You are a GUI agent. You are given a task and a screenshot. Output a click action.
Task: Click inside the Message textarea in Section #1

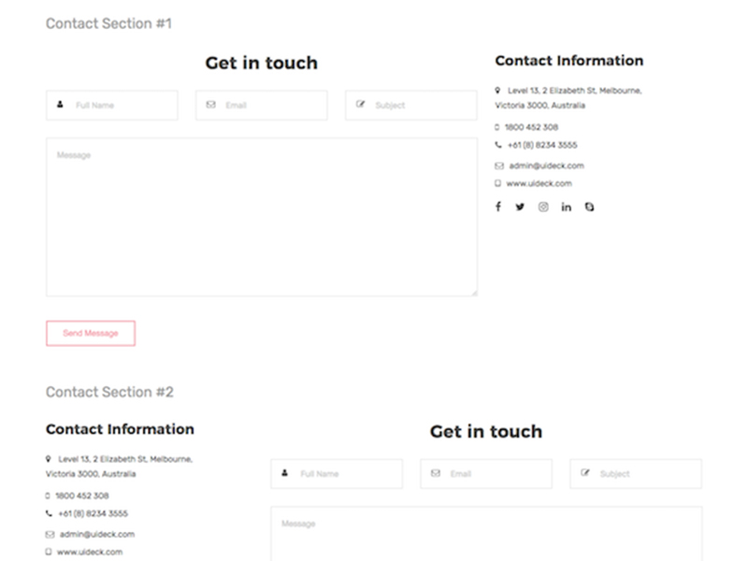[262, 218]
